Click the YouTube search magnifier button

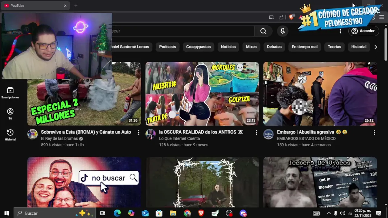coord(263,31)
